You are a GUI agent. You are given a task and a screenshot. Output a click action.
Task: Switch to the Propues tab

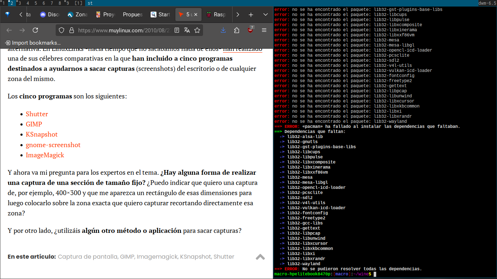tap(132, 15)
